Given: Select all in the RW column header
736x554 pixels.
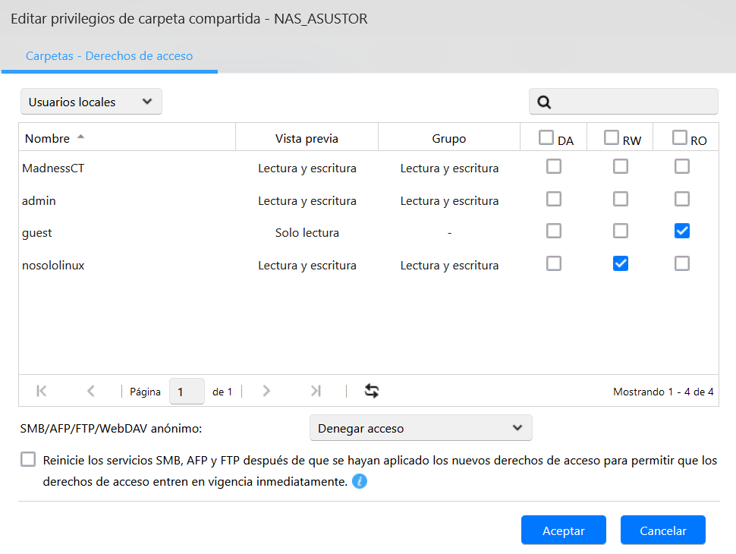Looking at the screenshot, I should coord(612,137).
